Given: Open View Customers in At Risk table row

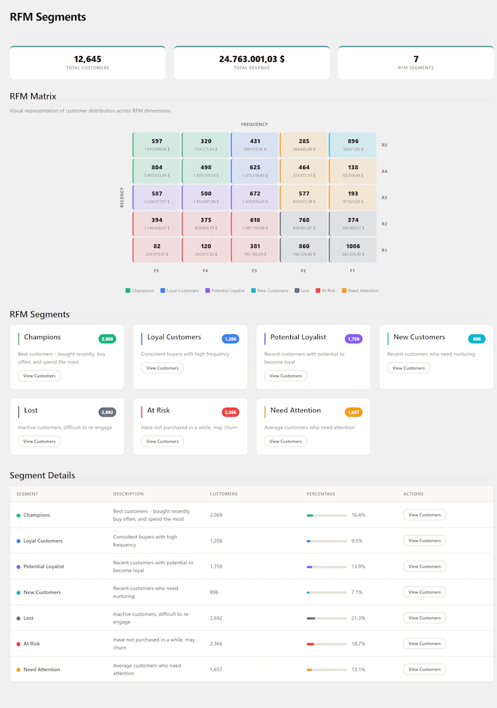Looking at the screenshot, I should click(x=424, y=643).
